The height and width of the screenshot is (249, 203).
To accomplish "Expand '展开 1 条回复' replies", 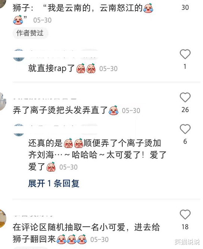I will (x=54, y=184).
